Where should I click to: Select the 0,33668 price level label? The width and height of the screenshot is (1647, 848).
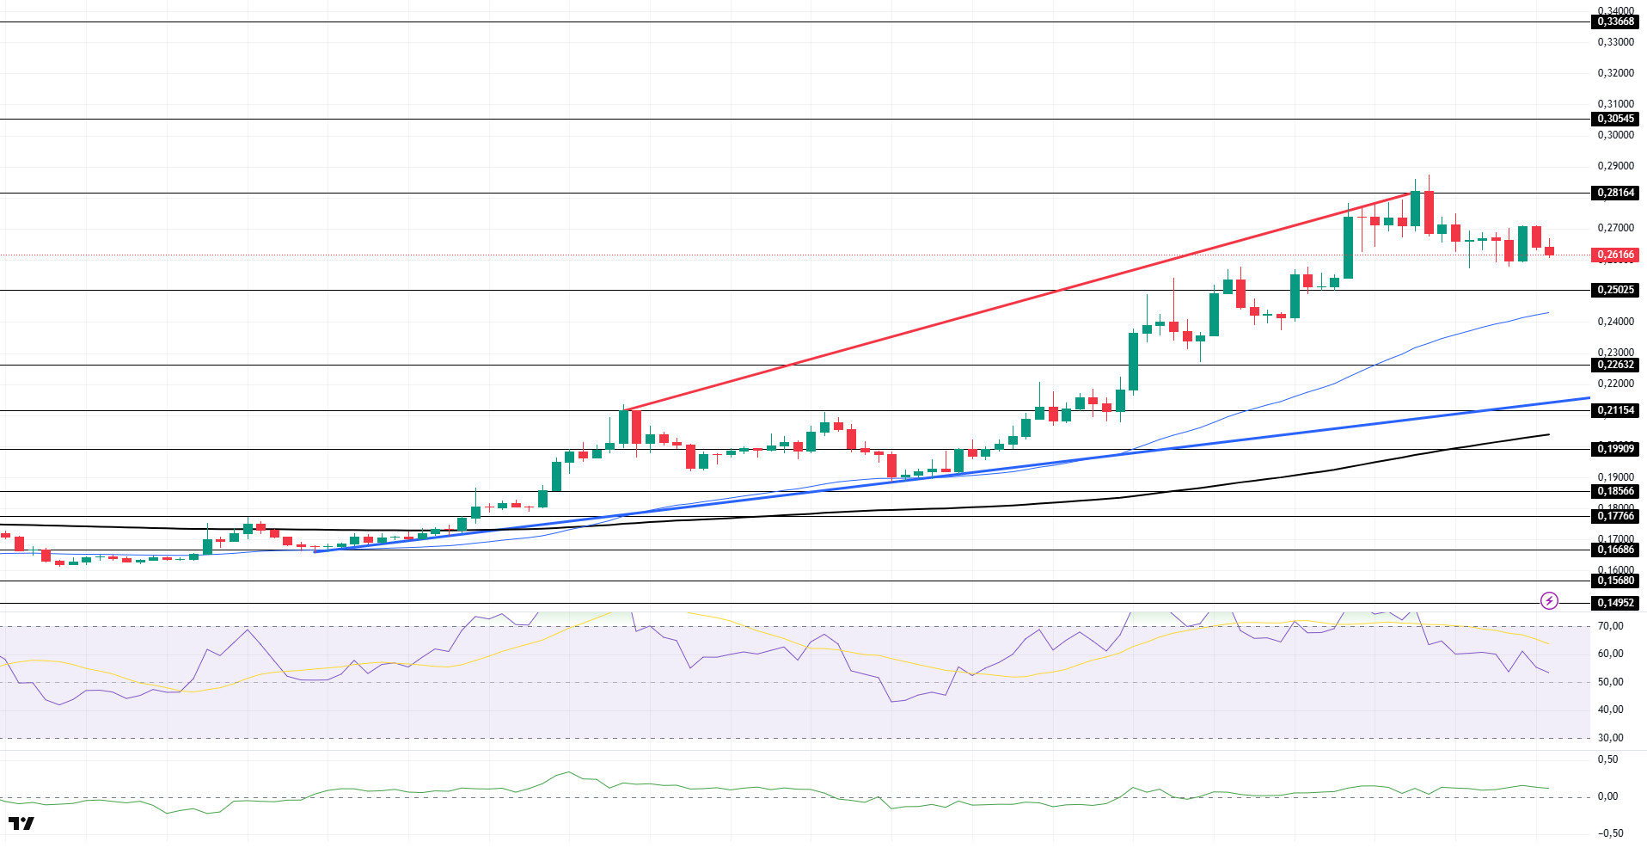[1616, 22]
